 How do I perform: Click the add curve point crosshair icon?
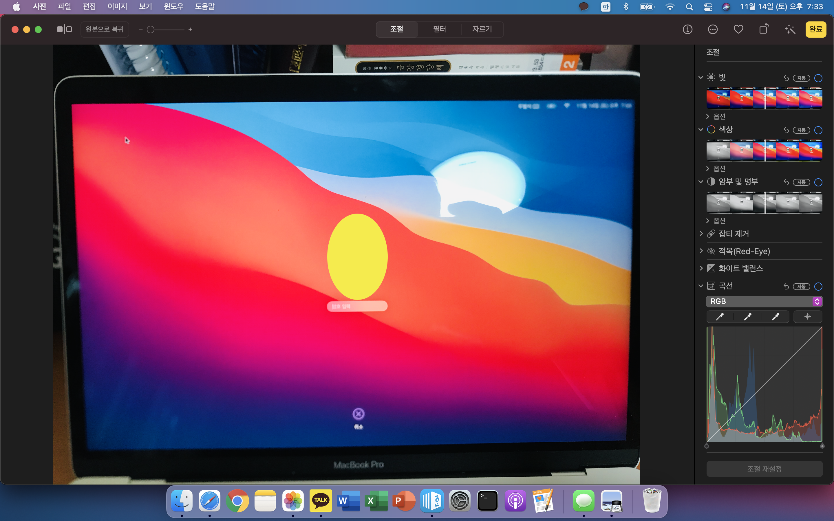point(807,317)
